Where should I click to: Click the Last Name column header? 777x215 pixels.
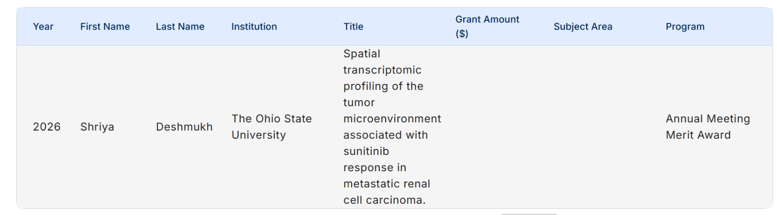pyautogui.click(x=180, y=27)
